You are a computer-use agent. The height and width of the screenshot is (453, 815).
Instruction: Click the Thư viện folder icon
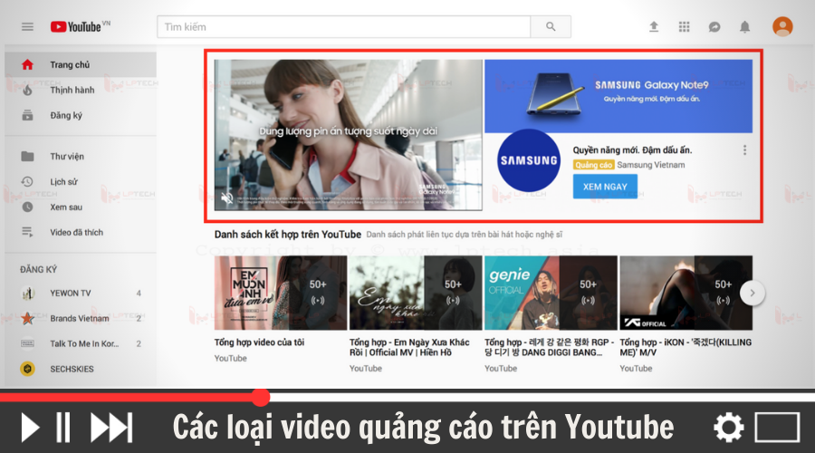click(27, 156)
